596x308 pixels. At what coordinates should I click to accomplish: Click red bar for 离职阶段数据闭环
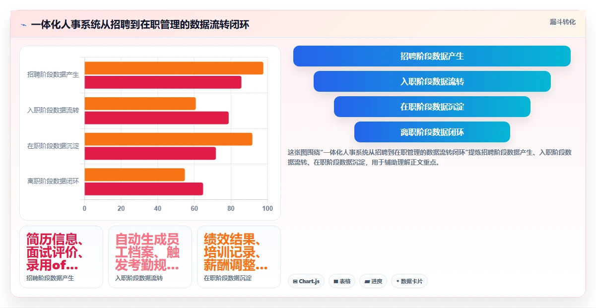(143, 189)
